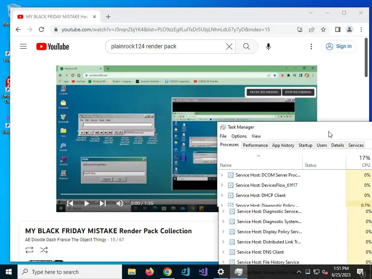Viewport: 372px width, 279px height.
Task: Start voice search with microphone icon
Action: (268, 46)
